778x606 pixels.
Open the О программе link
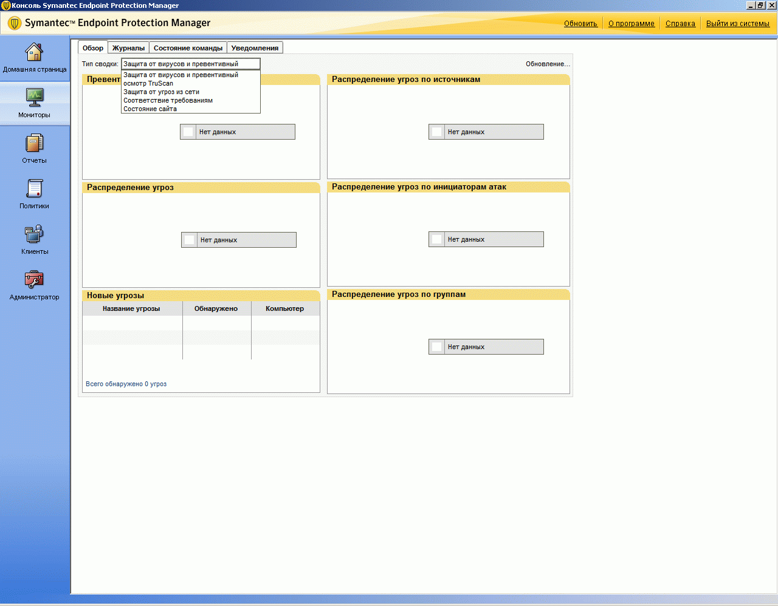(x=632, y=24)
